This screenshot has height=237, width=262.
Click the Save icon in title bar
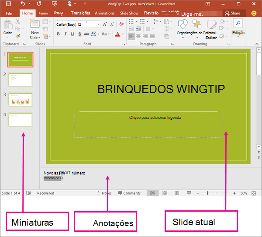8,3
